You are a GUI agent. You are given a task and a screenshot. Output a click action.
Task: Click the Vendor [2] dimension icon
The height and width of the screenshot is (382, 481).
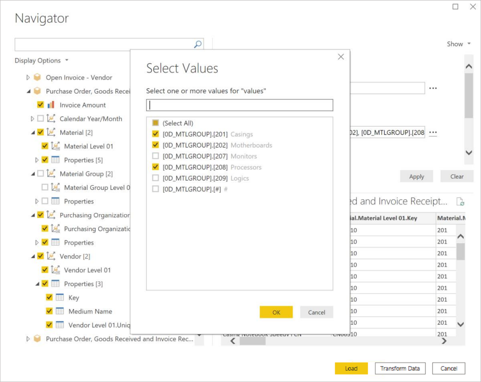pos(51,256)
